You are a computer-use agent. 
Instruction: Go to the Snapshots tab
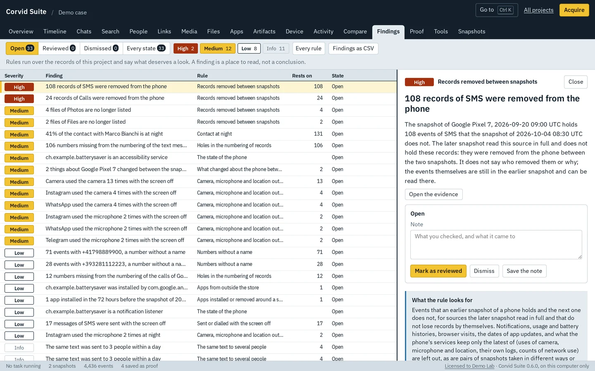point(471,31)
